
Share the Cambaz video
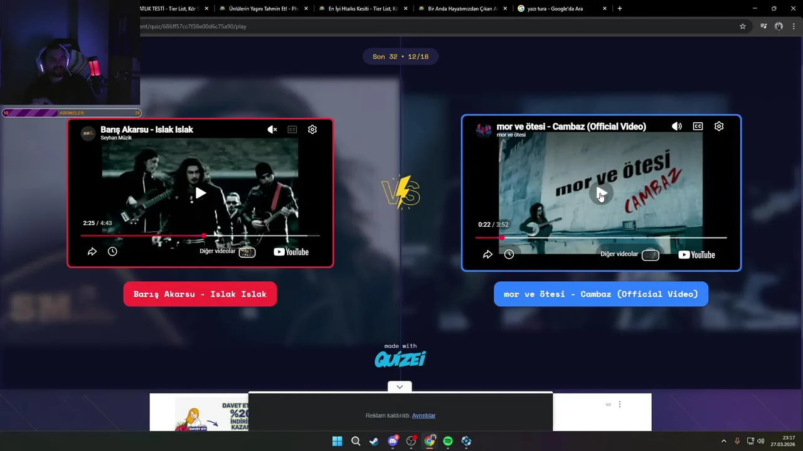point(487,254)
